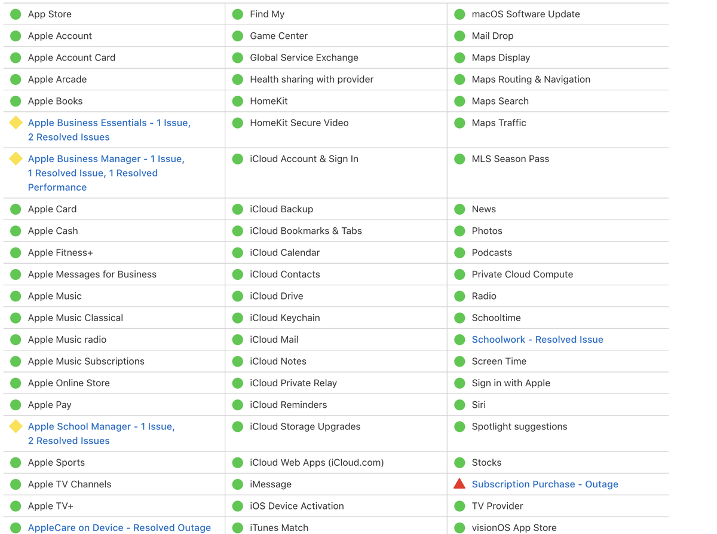
Task: Click the green status dot beside Schoolwork
Action: click(x=459, y=340)
